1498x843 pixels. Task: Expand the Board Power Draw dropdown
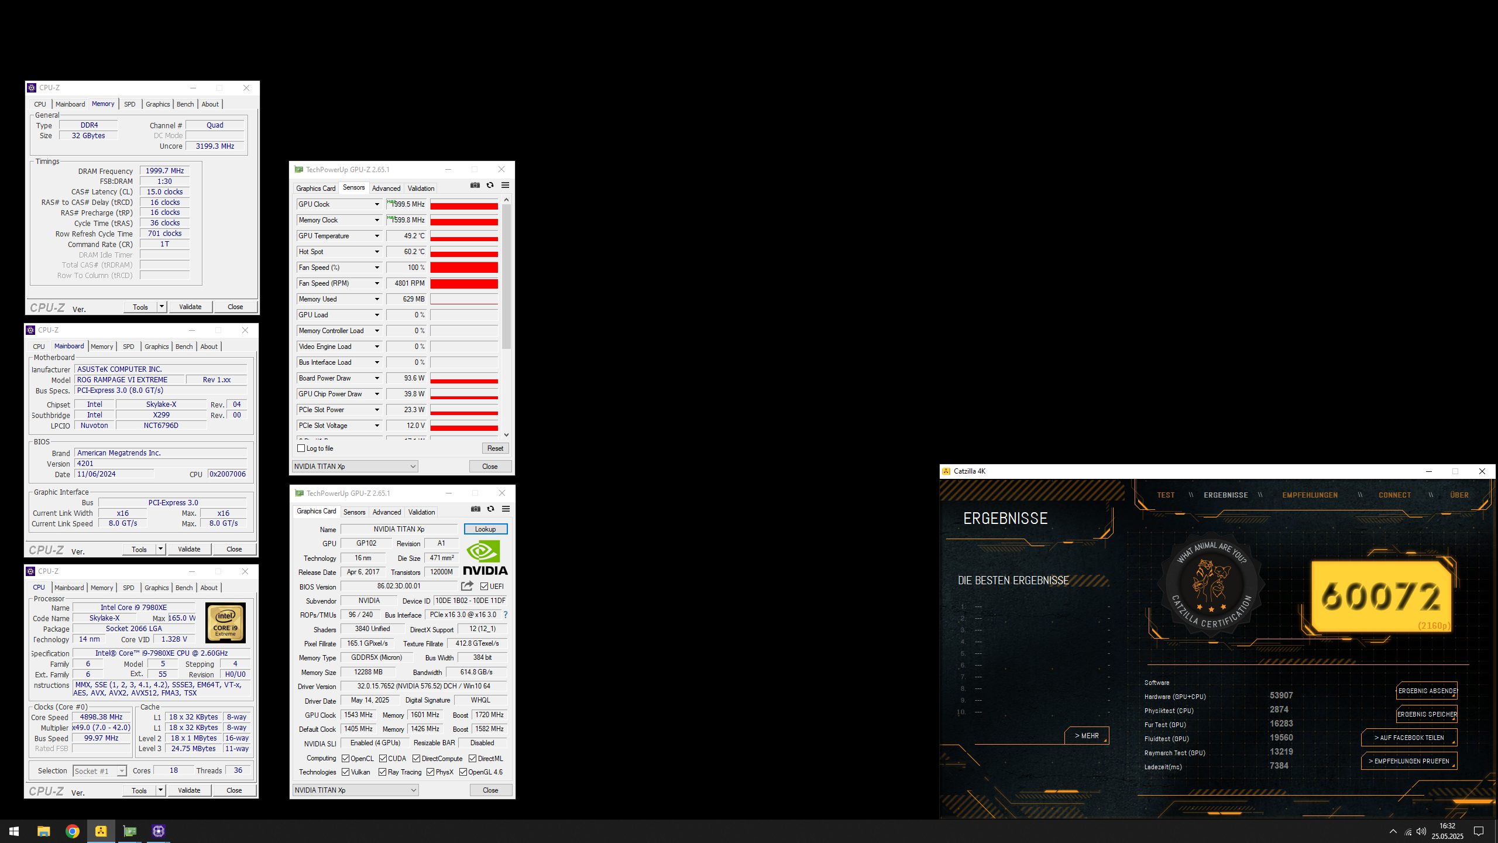pos(377,378)
